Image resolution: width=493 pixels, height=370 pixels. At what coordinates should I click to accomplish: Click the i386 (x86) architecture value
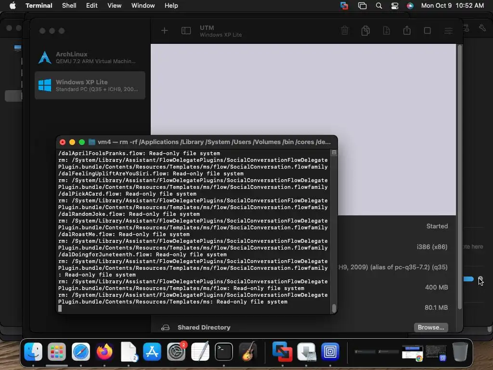432,247
